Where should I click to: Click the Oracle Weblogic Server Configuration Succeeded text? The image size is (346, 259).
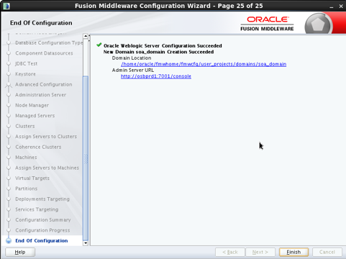[163, 45]
